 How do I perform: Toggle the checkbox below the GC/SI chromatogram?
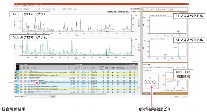click(x=131, y=61)
